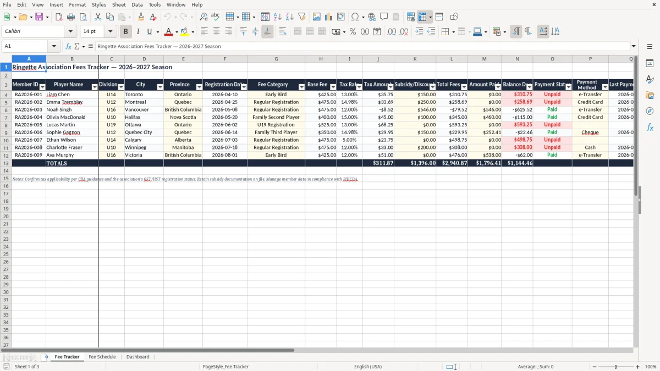Click 'English (USA)' in status bar
This screenshot has height=371, width=660.
(x=368, y=367)
